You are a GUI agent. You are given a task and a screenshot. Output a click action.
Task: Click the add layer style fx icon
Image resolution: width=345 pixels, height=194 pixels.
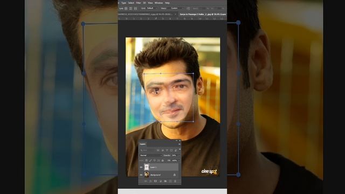click(150, 181)
